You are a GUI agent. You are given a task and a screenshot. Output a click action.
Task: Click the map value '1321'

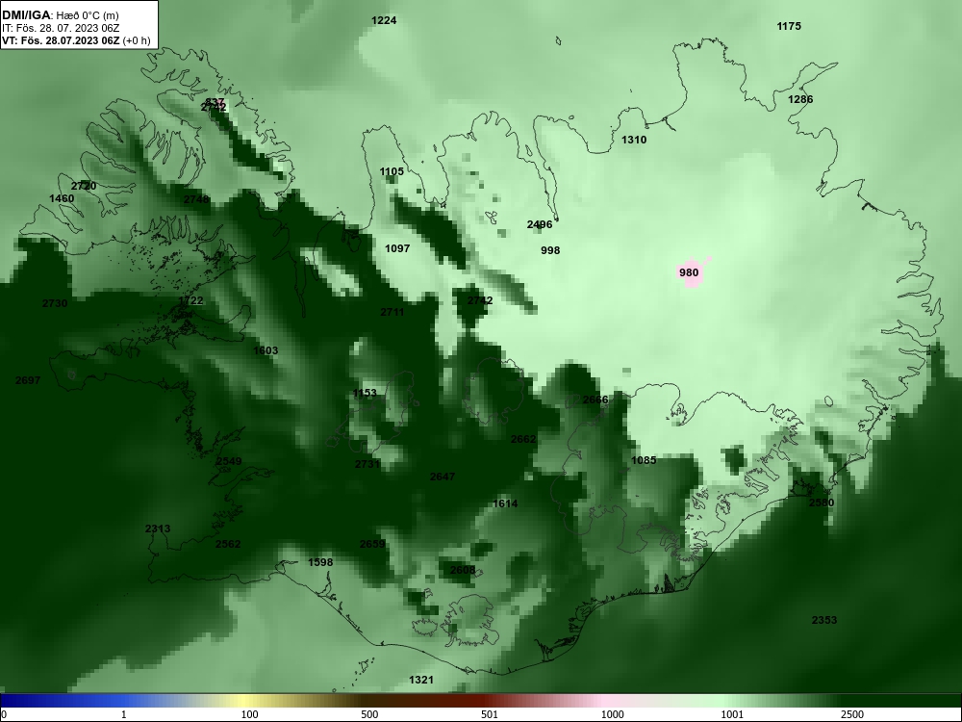tap(421, 681)
